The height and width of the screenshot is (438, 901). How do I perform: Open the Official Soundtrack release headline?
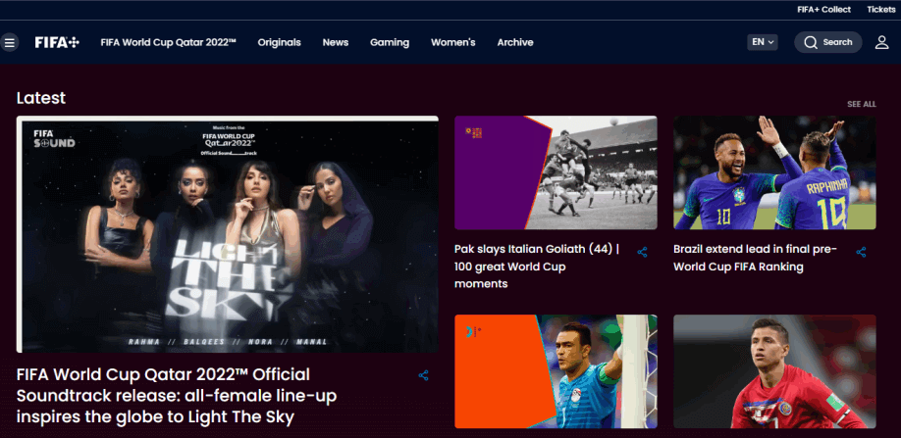177,396
